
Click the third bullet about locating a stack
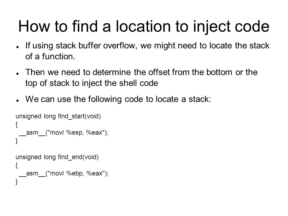118,99
